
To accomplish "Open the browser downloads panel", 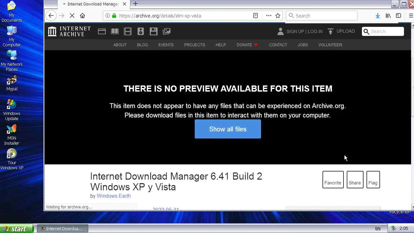I will click(x=377, y=16).
